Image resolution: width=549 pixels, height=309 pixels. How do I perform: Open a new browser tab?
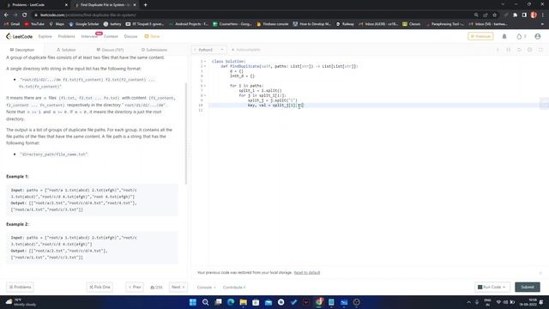coord(145,5)
